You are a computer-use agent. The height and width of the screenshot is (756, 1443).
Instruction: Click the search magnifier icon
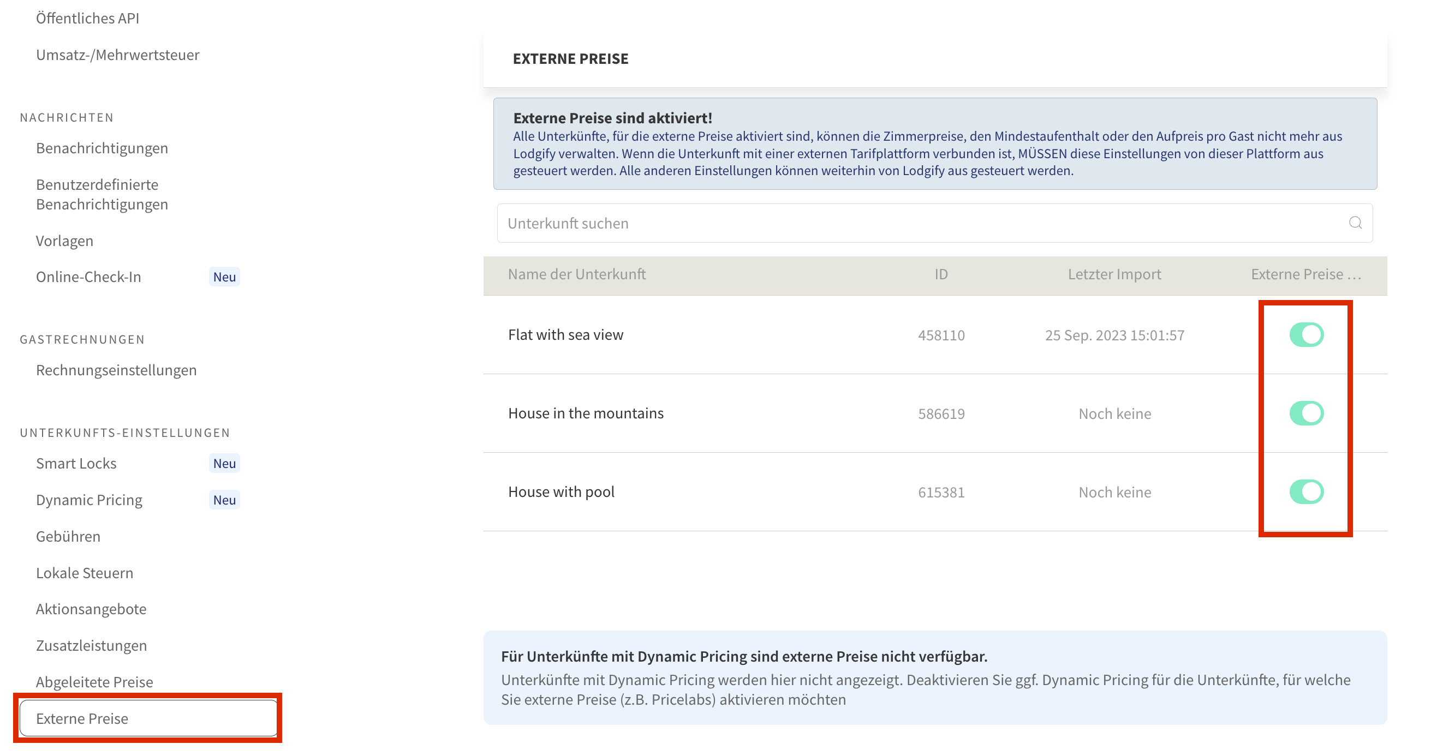(x=1355, y=223)
